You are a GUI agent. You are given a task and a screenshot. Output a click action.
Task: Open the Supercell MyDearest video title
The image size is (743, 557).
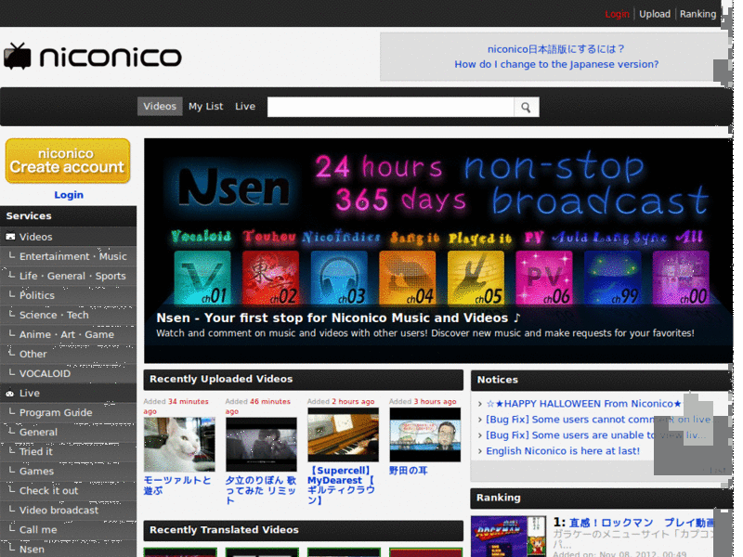(341, 486)
